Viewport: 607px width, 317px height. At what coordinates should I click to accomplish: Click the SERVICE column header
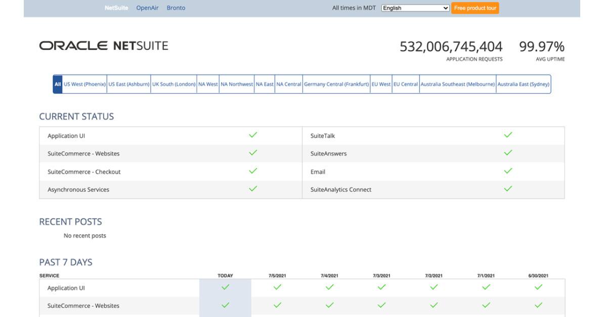[x=50, y=276]
